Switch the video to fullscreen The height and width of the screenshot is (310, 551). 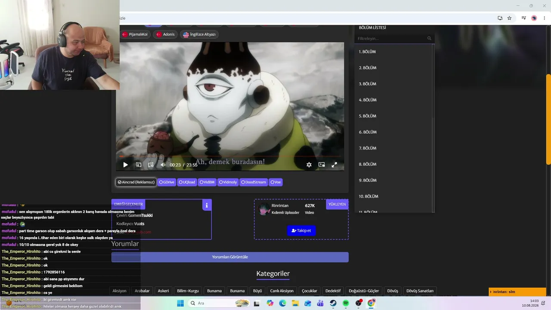click(x=334, y=165)
